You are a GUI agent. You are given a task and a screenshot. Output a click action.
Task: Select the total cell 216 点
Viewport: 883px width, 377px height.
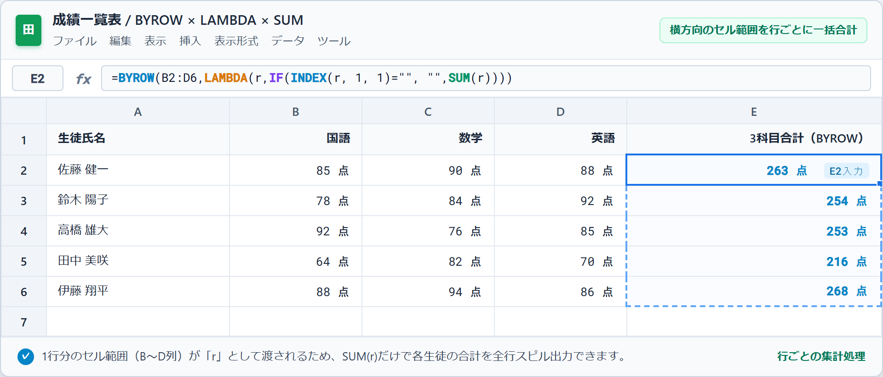pos(754,261)
